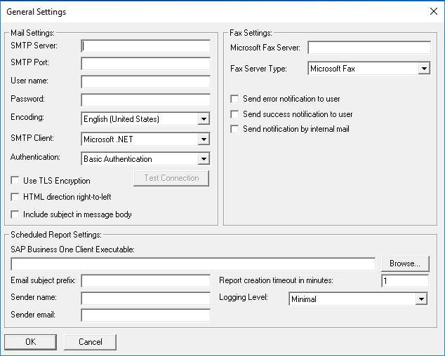This screenshot has height=356, width=445.
Task: Focus the User name field
Action: (x=145, y=82)
